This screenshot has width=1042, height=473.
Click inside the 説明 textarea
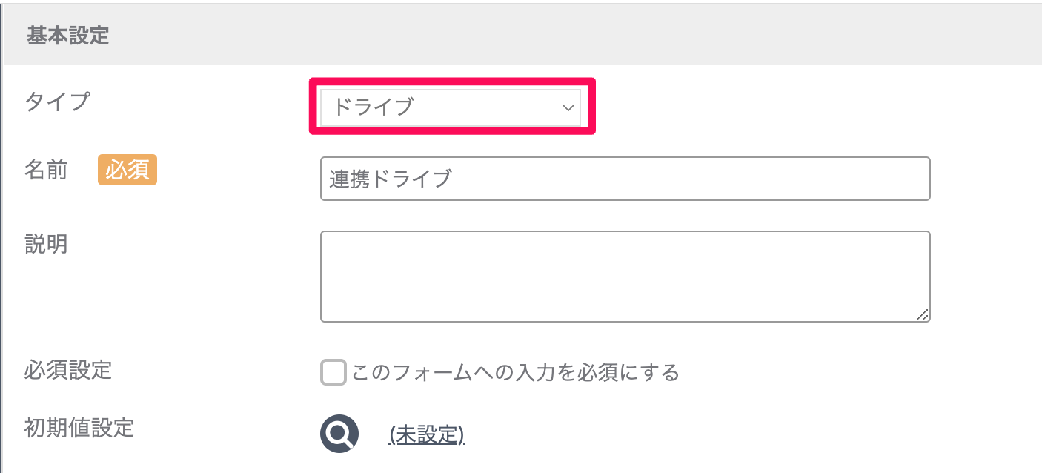click(625, 277)
